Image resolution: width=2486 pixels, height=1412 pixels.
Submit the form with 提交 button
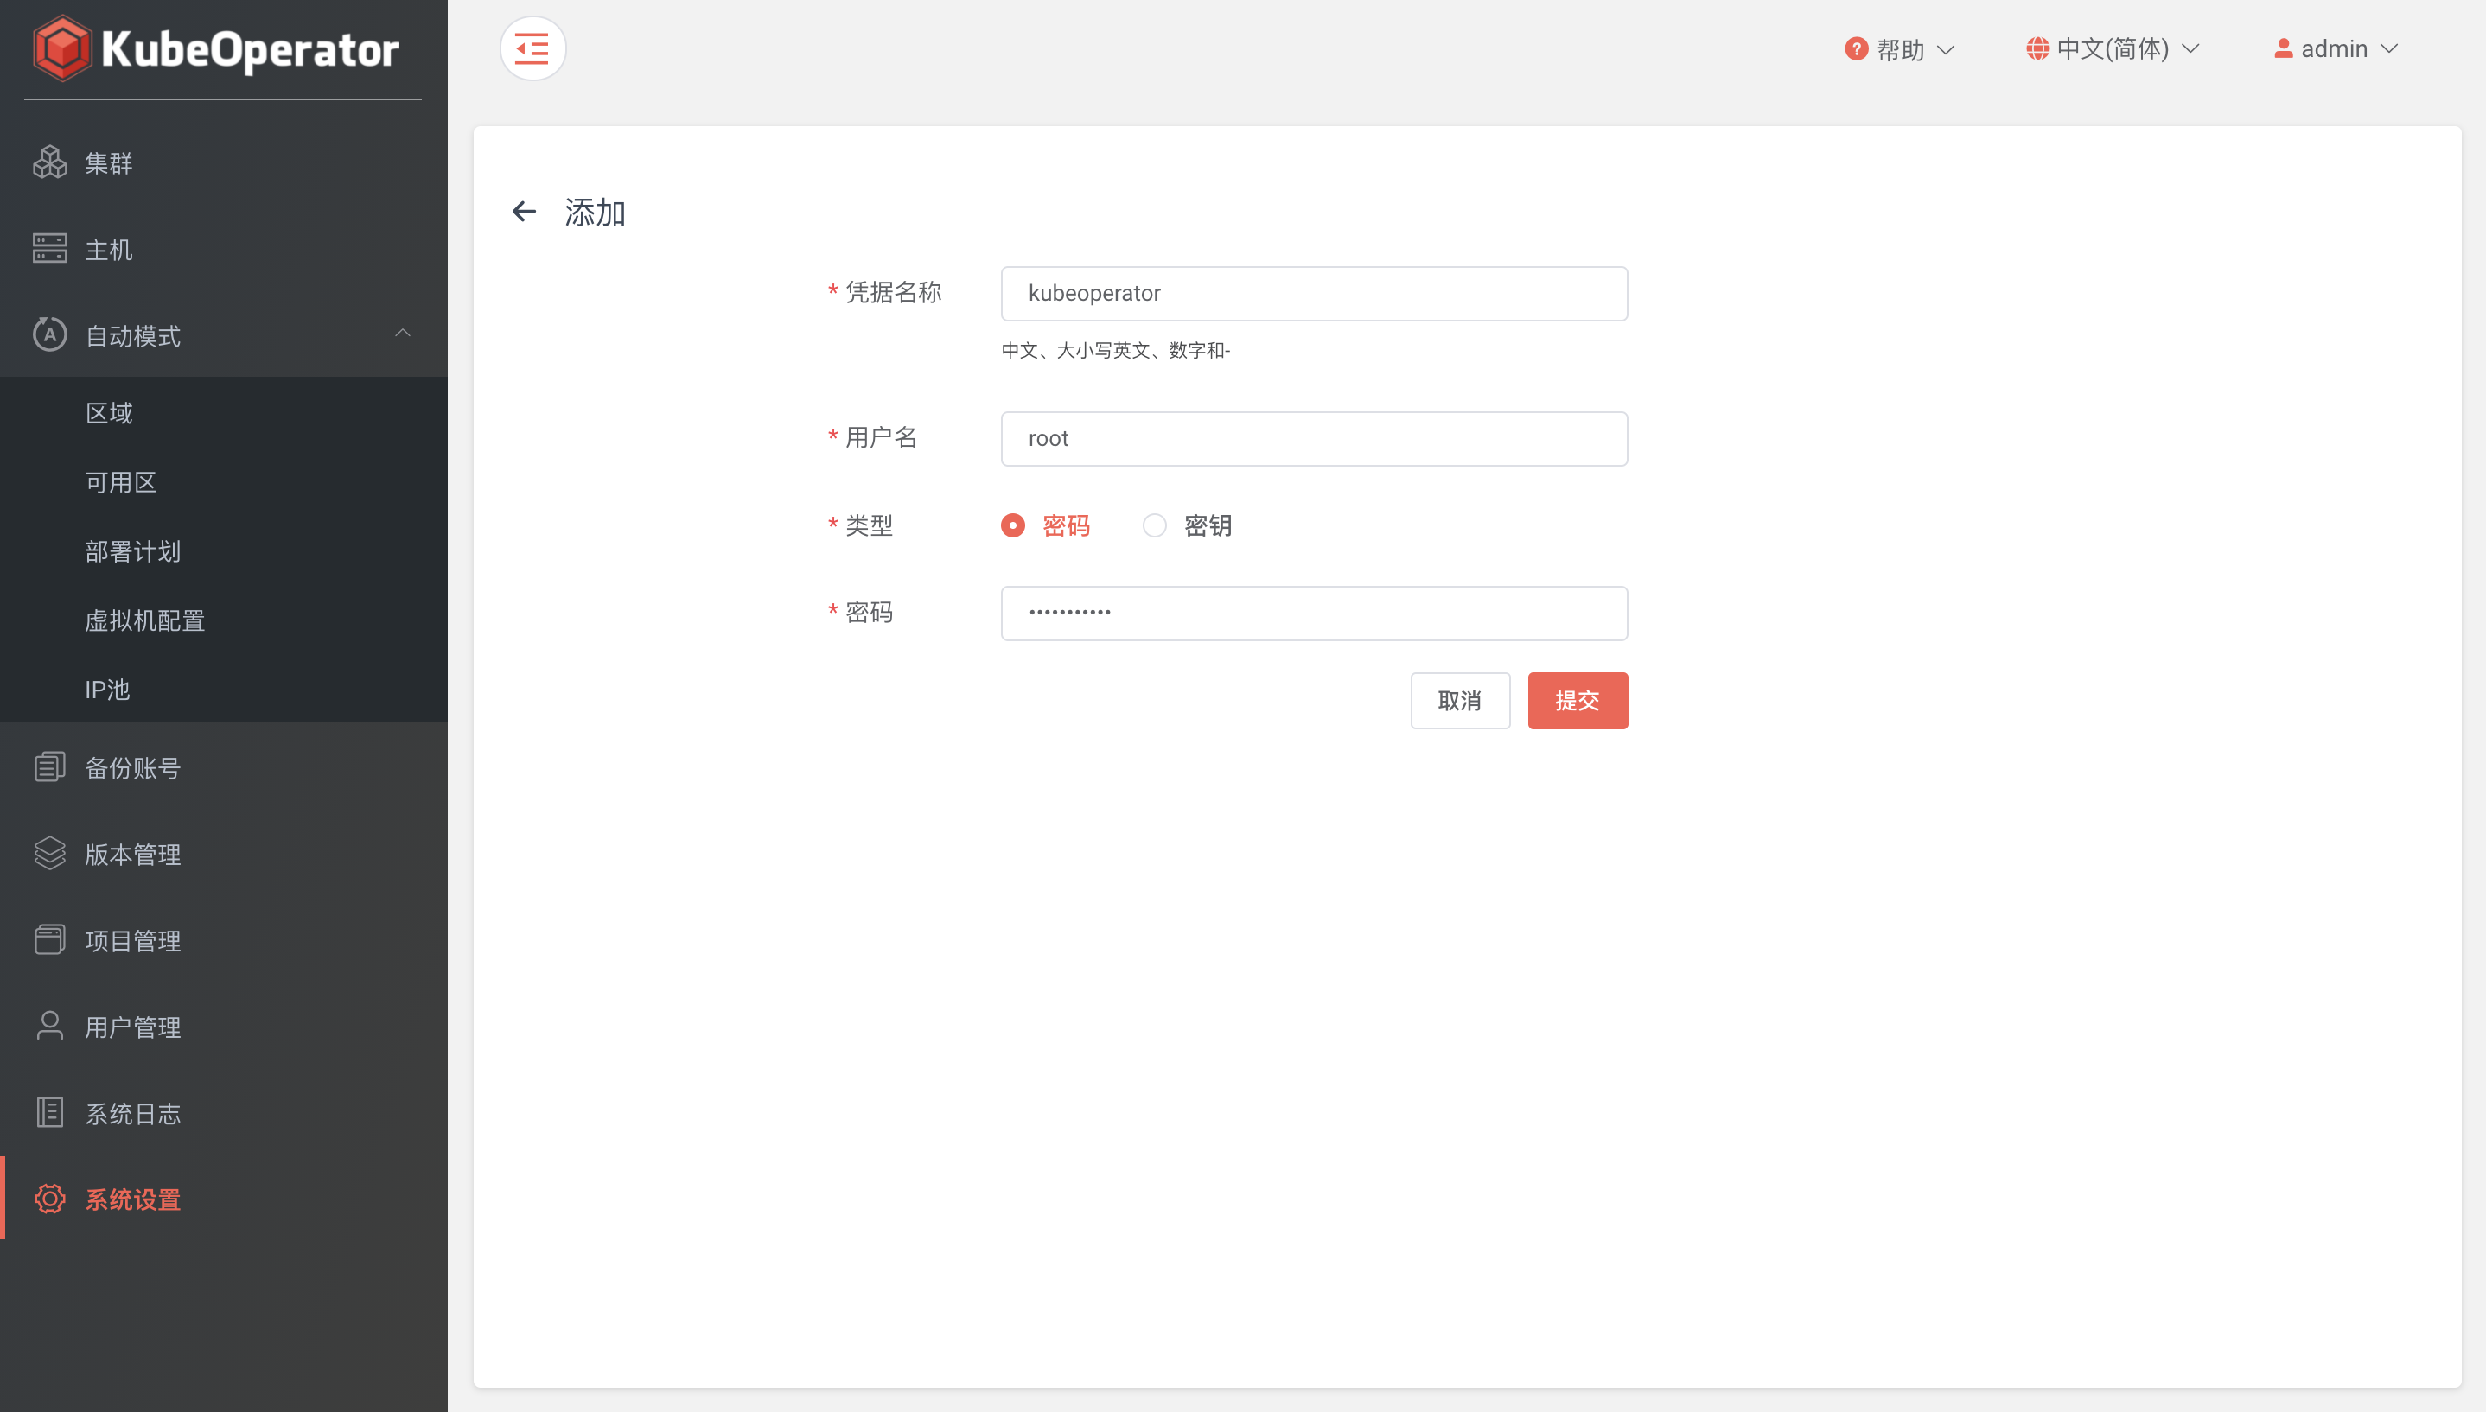click(x=1578, y=700)
